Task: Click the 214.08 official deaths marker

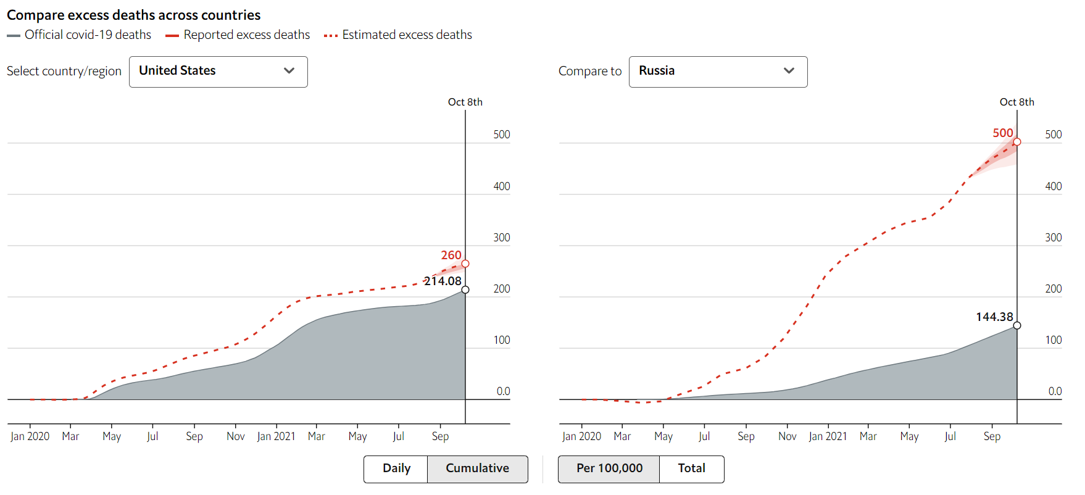Action: pos(465,289)
